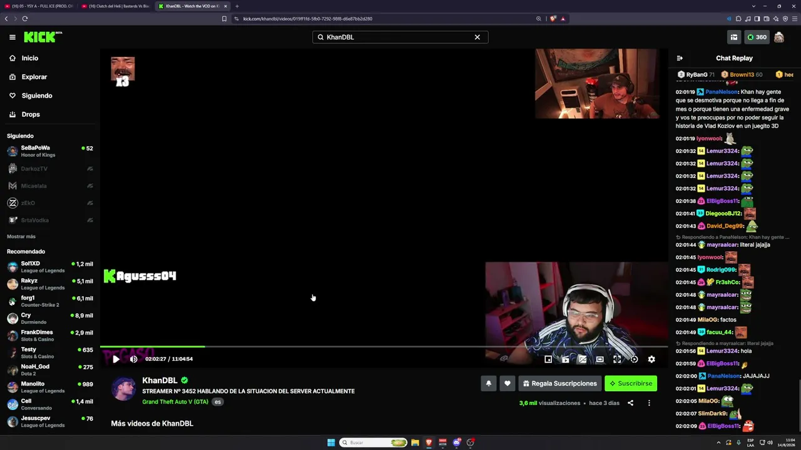Image resolution: width=801 pixels, height=450 pixels.
Task: Switch to the Clutch del Heli tab
Action: (118, 6)
